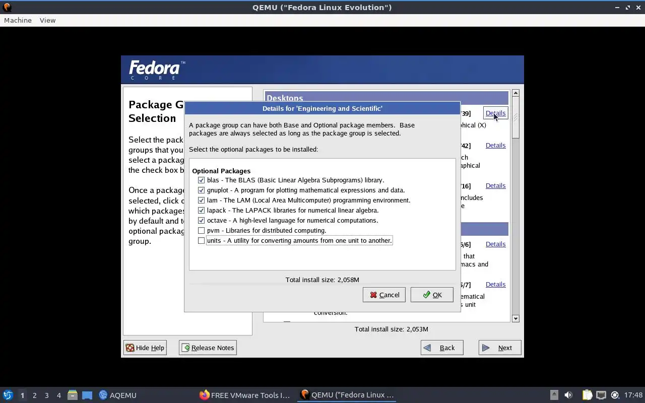Click the update notifier tray icon
This screenshot has height=403, width=645.
615,395
